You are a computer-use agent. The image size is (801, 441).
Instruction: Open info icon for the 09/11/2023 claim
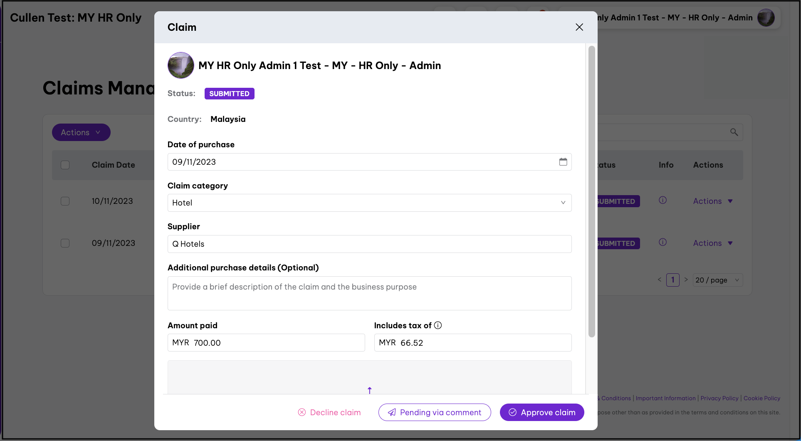tap(663, 243)
